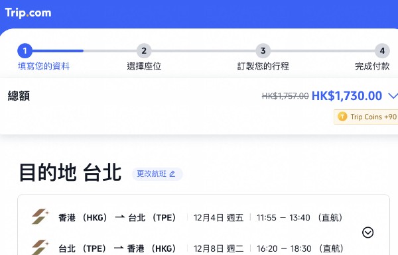Screen dimensions: 398x255
Task: Click the Trip Coins gold coin icon
Action: [342, 117]
